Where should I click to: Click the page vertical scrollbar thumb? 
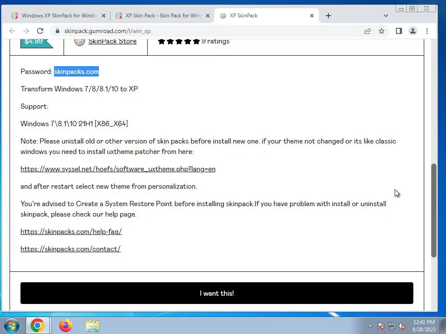433,210
